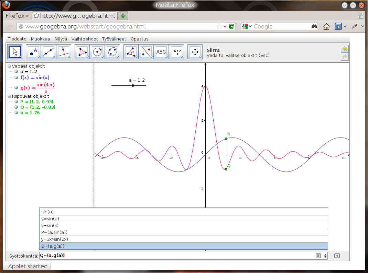368x273 pixels.
Task: Select the Angle tool
Action: 131,52
